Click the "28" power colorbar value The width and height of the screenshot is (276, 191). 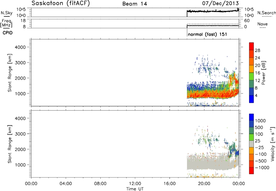[257, 50]
